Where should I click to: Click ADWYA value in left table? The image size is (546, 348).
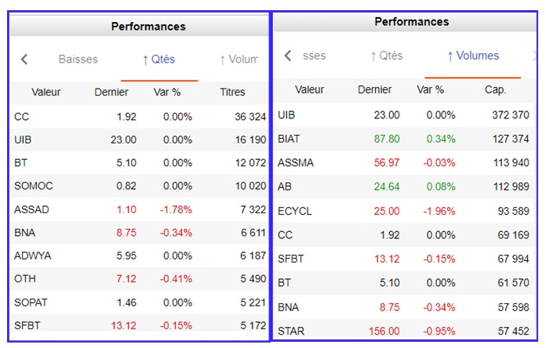click(x=31, y=256)
